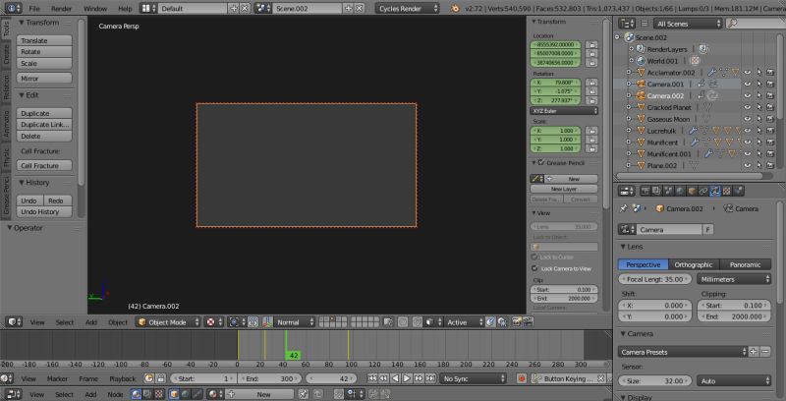The height and width of the screenshot is (401, 786).
Task: Open the XYZ Euler rotation mode dropdown
Action: click(564, 111)
